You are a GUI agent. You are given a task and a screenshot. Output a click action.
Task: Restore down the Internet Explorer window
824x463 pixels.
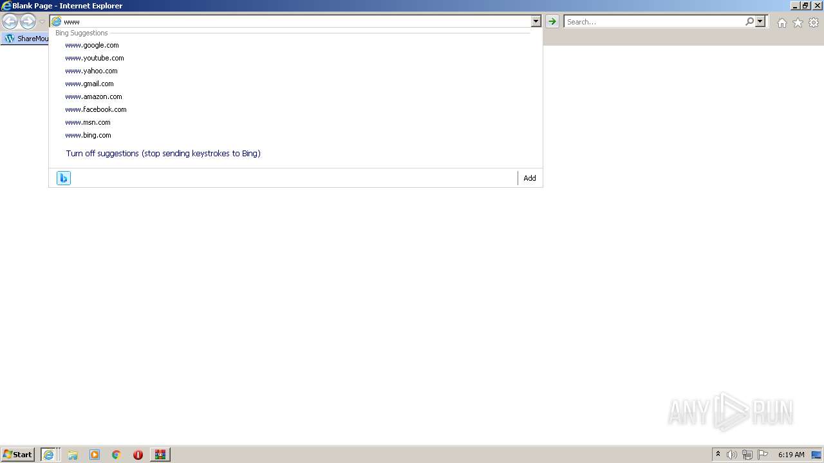point(805,6)
